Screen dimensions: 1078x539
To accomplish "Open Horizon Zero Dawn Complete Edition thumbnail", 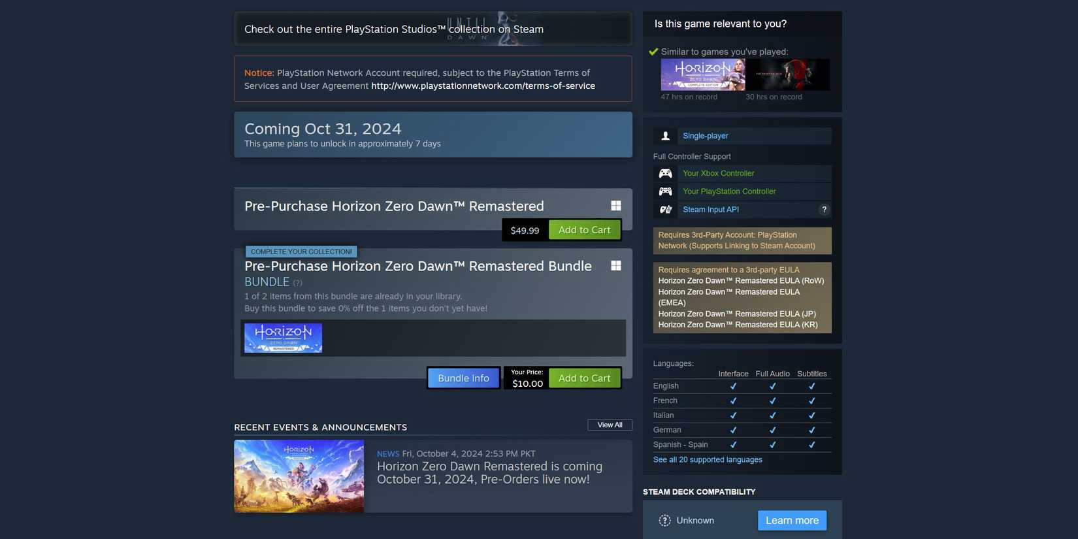I will click(703, 74).
